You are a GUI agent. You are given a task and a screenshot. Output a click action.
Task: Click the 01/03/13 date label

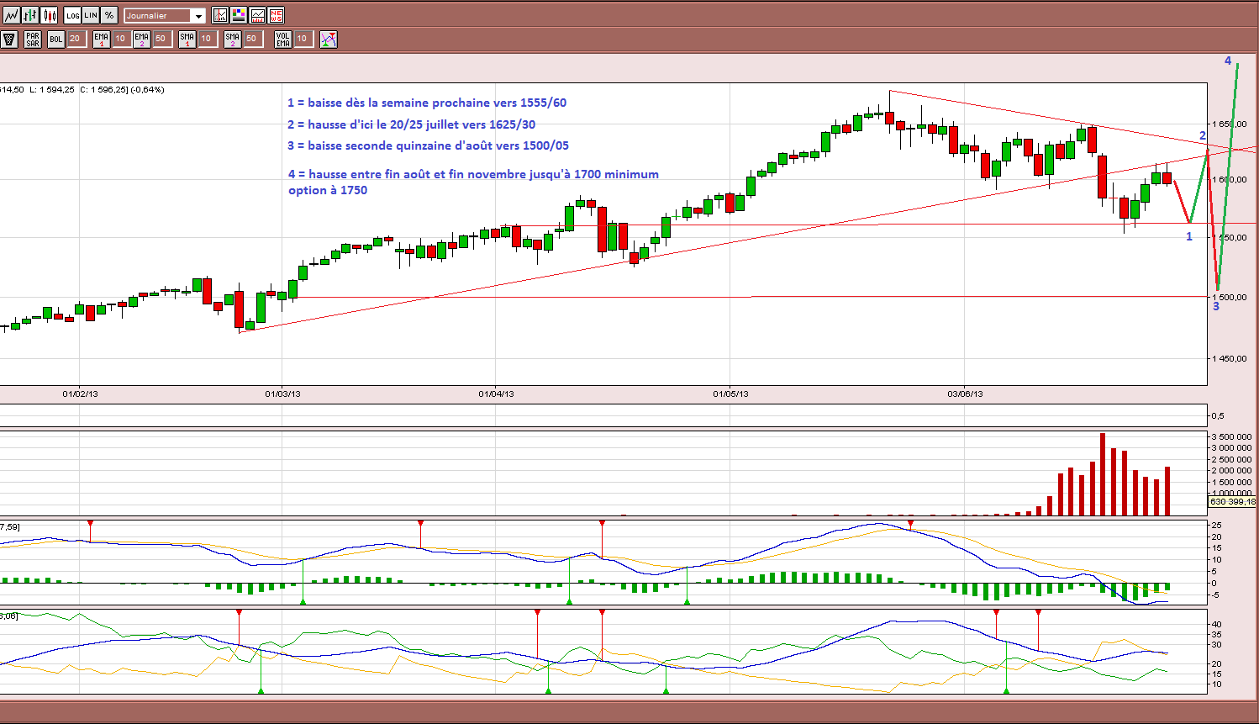pos(282,394)
